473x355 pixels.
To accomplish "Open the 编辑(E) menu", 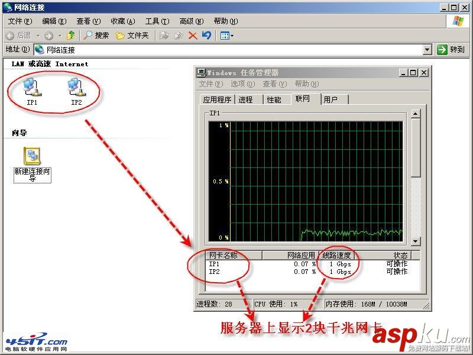I will [54, 21].
